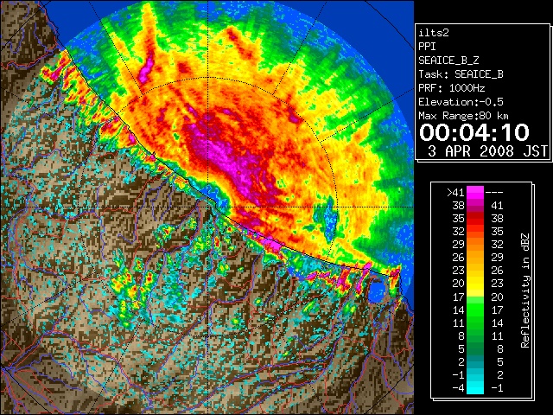The image size is (553, 415).
Task: Click the 'ilts2' radar site label
Action: tap(434, 33)
